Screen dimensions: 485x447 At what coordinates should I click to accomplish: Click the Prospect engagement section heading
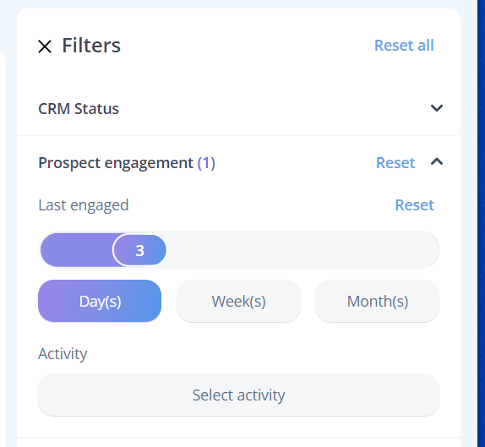click(x=116, y=163)
